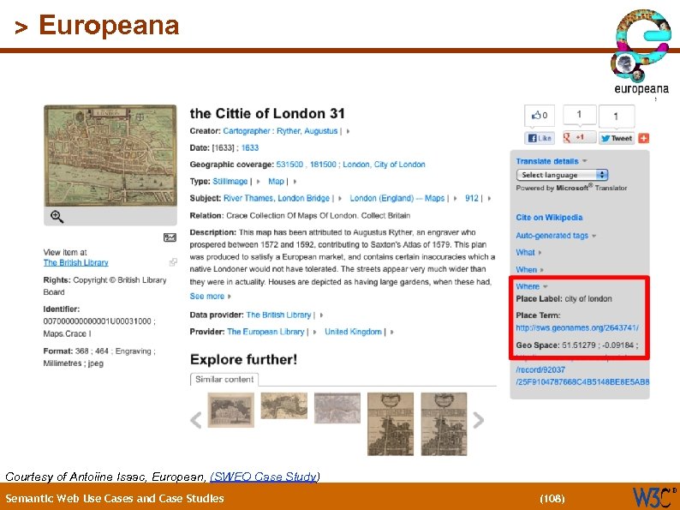Open the Select language dropdown
Viewport: 680px width, 510px height.
(x=562, y=175)
